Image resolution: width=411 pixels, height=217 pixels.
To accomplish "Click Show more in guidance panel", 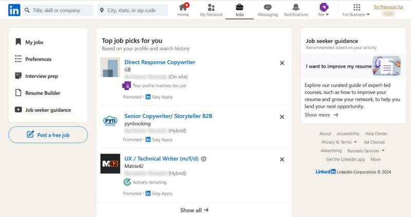I will click(321, 115).
